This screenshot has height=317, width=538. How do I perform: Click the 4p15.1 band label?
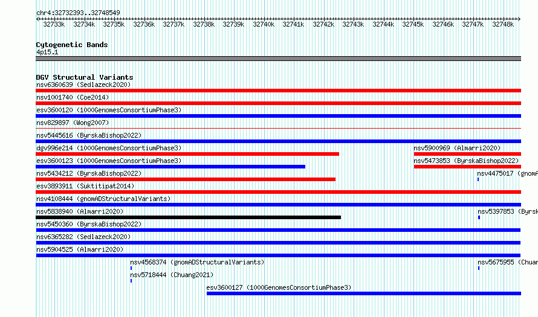[x=47, y=52]
